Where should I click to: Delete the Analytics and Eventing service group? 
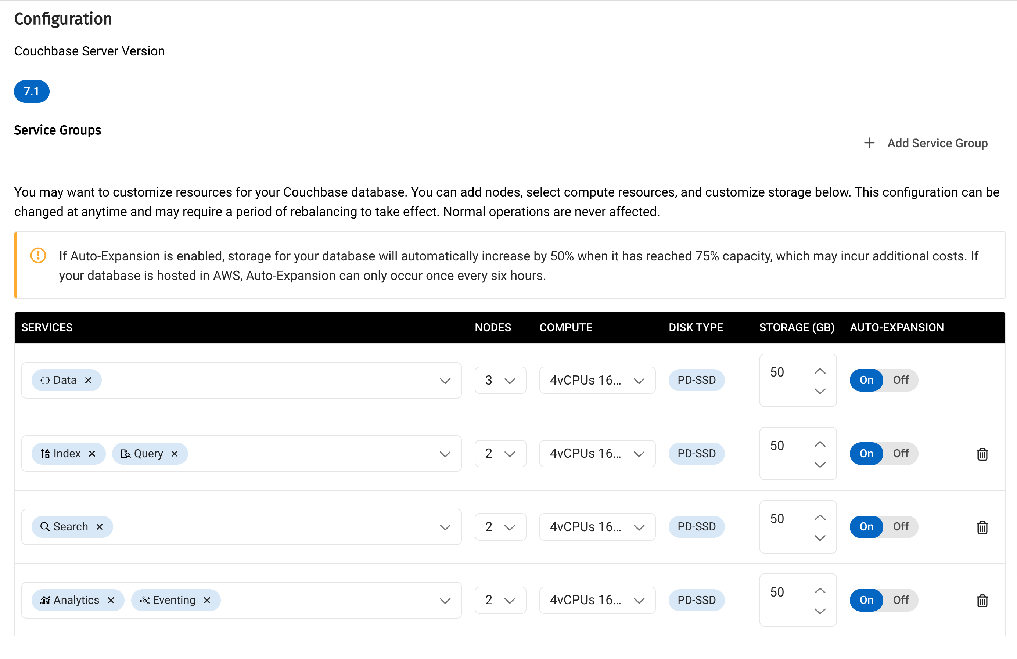pyautogui.click(x=982, y=601)
